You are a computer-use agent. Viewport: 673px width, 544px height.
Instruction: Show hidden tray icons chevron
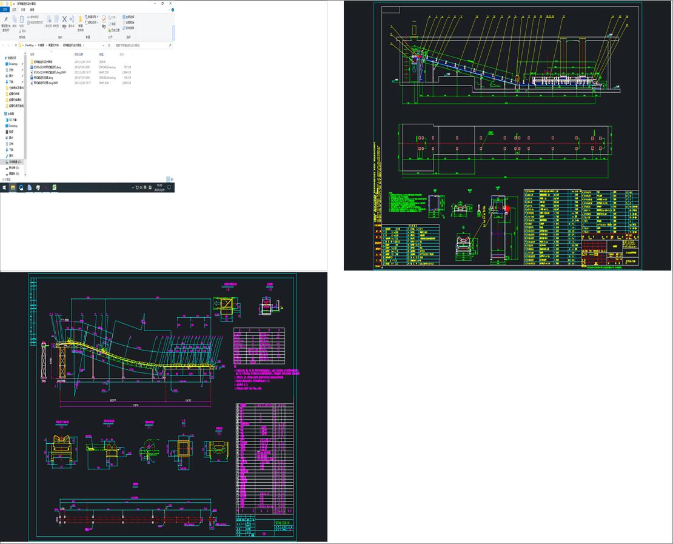tap(133, 187)
